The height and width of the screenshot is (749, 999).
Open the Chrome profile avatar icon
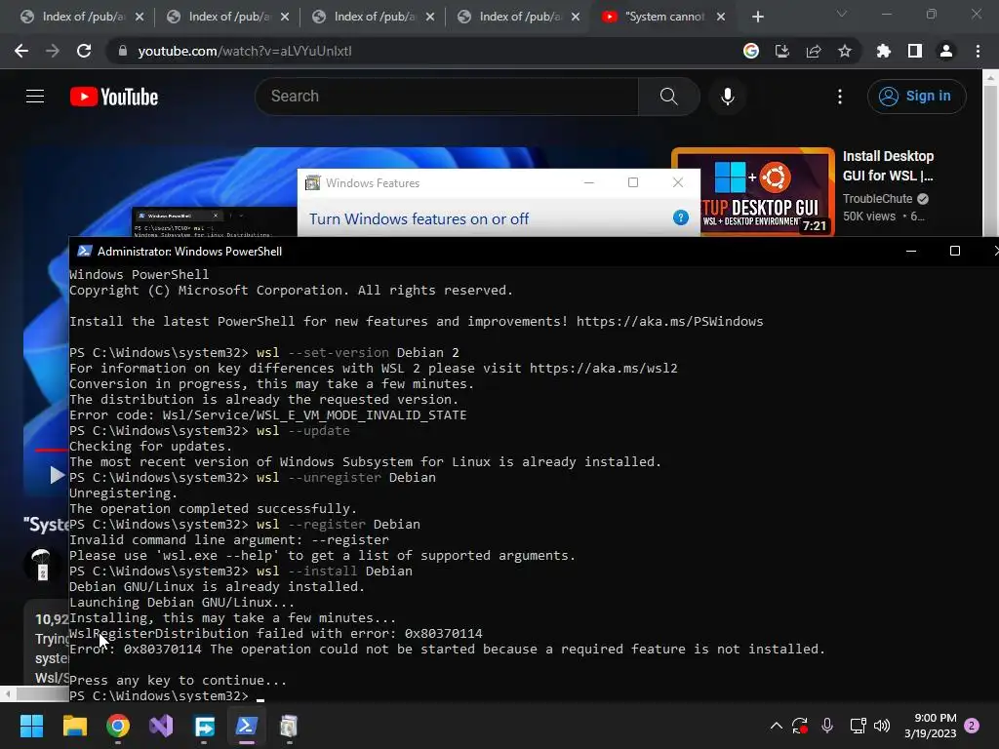point(946,51)
